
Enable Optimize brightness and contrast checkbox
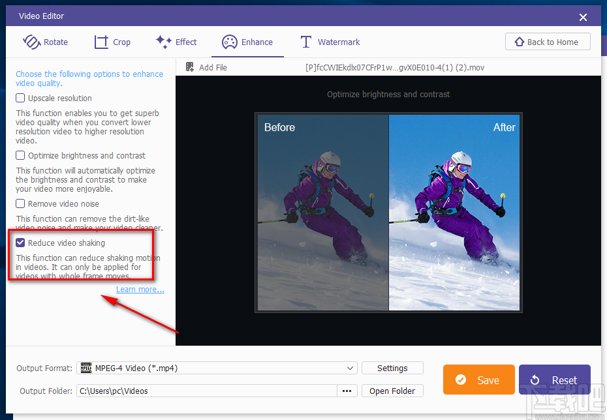click(20, 155)
